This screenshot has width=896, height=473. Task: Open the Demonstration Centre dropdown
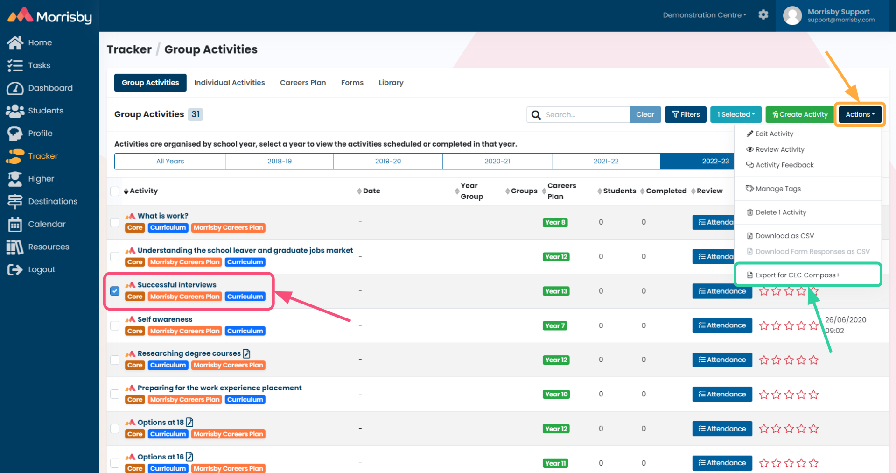coord(704,15)
